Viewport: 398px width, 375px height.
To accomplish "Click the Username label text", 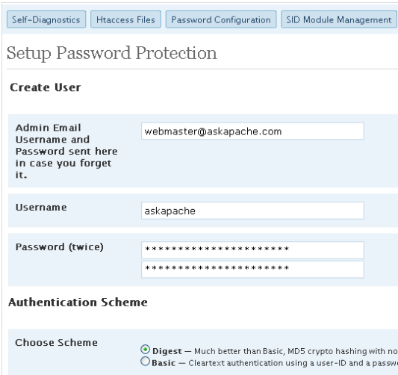I will click(x=41, y=207).
